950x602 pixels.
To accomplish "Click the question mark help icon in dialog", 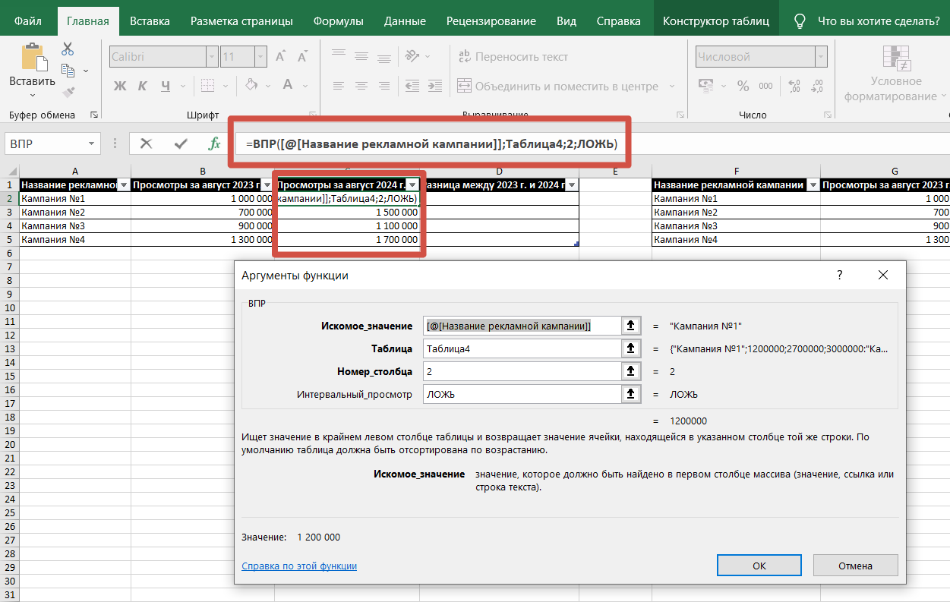I will 839,275.
